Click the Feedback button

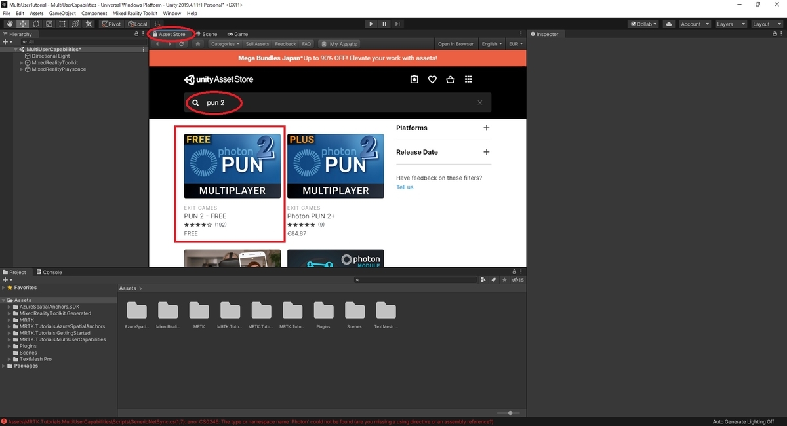point(285,44)
